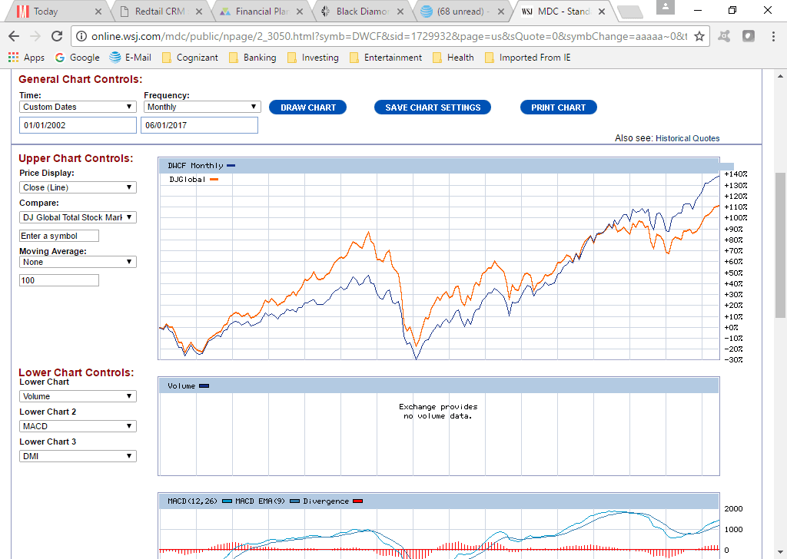
Task: Open the Moving Average dropdown
Action: pyautogui.click(x=78, y=262)
